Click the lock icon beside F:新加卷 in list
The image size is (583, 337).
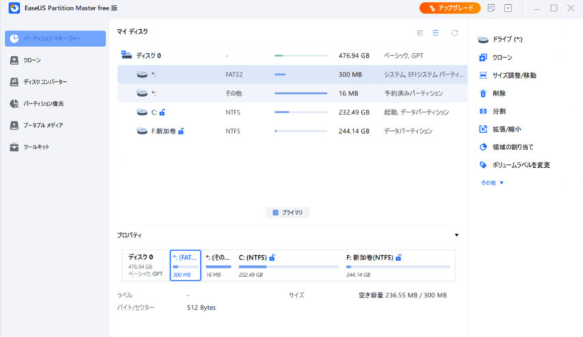pyautogui.click(x=181, y=131)
